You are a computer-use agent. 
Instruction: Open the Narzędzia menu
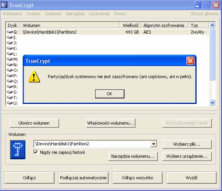point(75,14)
